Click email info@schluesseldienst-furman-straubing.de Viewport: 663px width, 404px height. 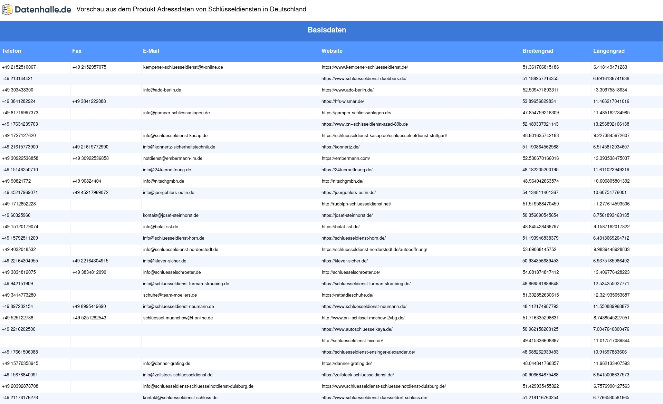click(x=186, y=284)
